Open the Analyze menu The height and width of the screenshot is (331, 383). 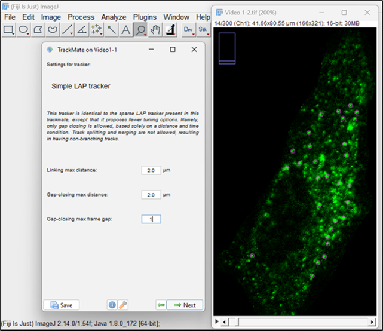114,17
